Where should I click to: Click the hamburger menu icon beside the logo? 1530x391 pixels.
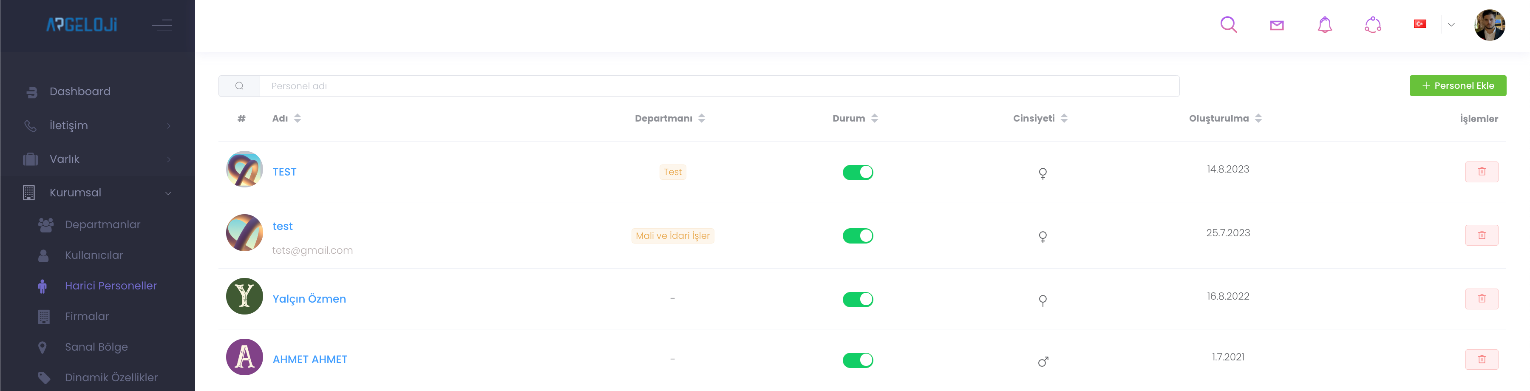coord(161,25)
